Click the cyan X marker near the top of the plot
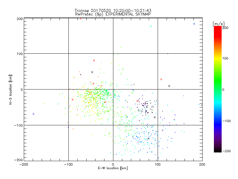 click(151, 26)
